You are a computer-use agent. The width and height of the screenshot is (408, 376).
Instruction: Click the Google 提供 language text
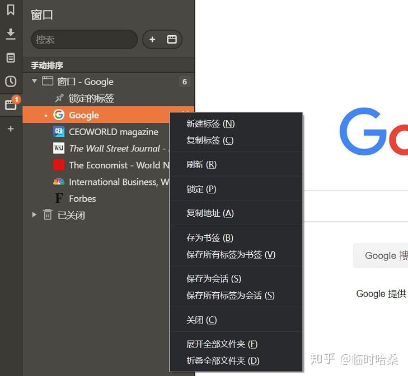point(381,294)
